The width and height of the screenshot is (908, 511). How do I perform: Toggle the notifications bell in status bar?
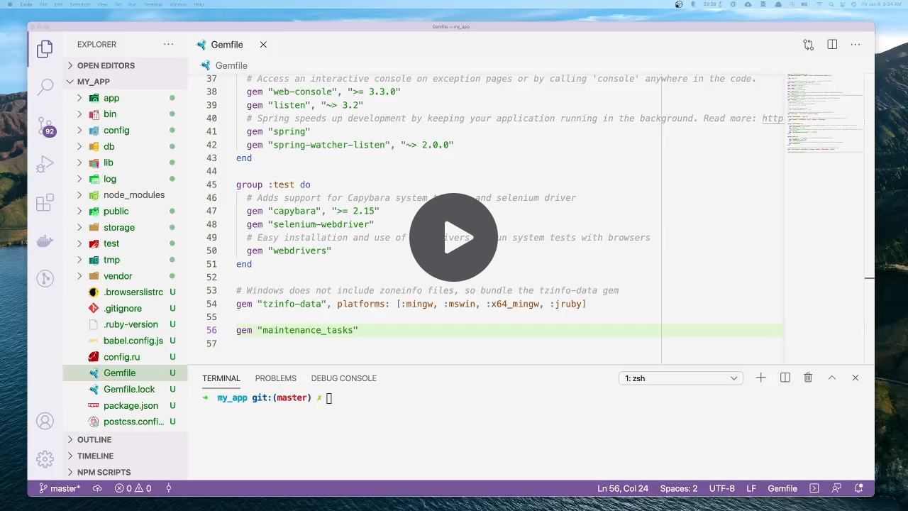click(x=858, y=488)
